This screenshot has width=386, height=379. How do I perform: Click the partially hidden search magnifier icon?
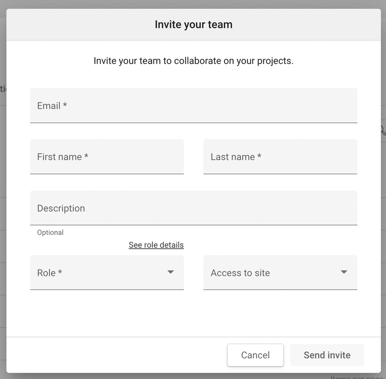tap(383, 130)
